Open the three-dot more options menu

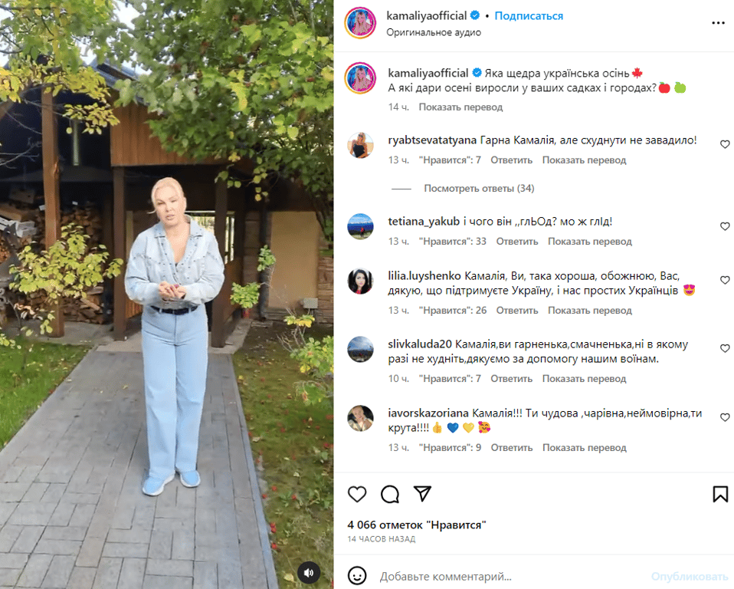coord(718,23)
